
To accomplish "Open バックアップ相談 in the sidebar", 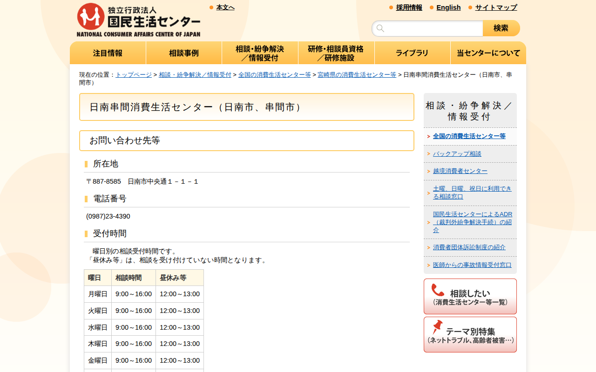I will (457, 154).
